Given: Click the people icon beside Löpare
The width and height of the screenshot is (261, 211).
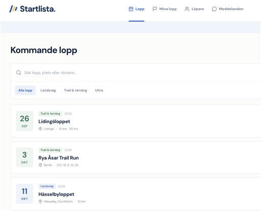Looking at the screenshot, I should tap(187, 9).
